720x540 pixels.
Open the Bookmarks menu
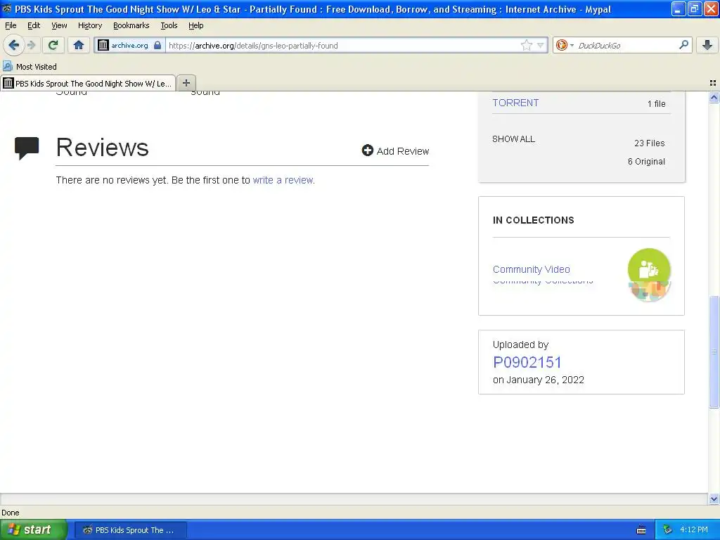[x=131, y=25]
